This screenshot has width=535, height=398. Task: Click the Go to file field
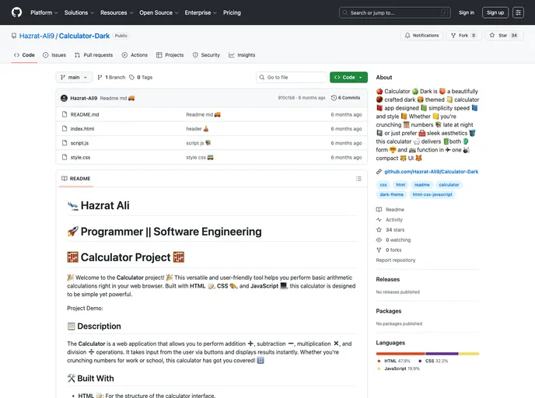292,78
